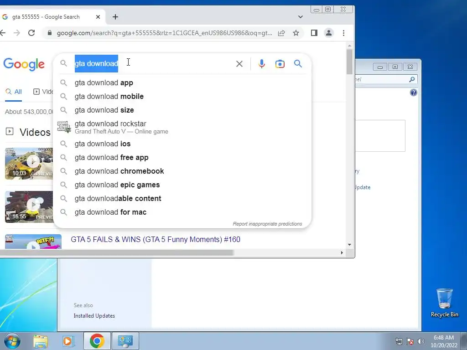Open the Windows Start button
This screenshot has height=350, width=467.
(12, 341)
